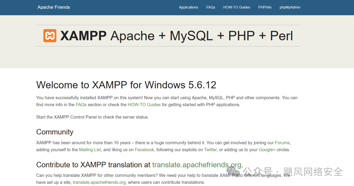Click the 'XAMPP Apache + MySQL + PHP + Perl' banner title
The image size is (354, 186).
pyautogui.click(x=177, y=36)
